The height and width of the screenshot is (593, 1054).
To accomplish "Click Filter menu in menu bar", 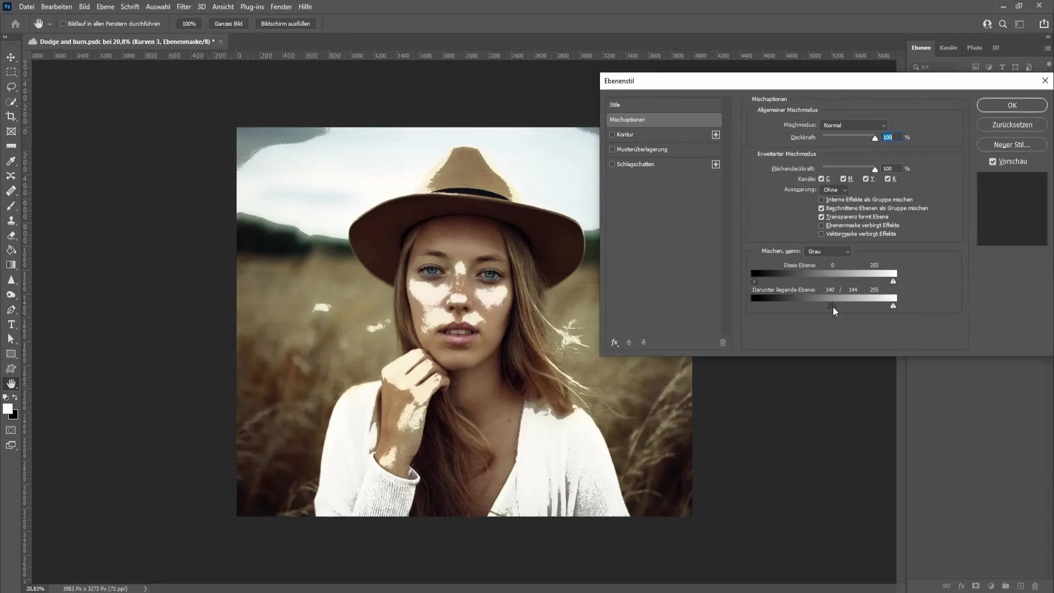I will click(x=183, y=7).
